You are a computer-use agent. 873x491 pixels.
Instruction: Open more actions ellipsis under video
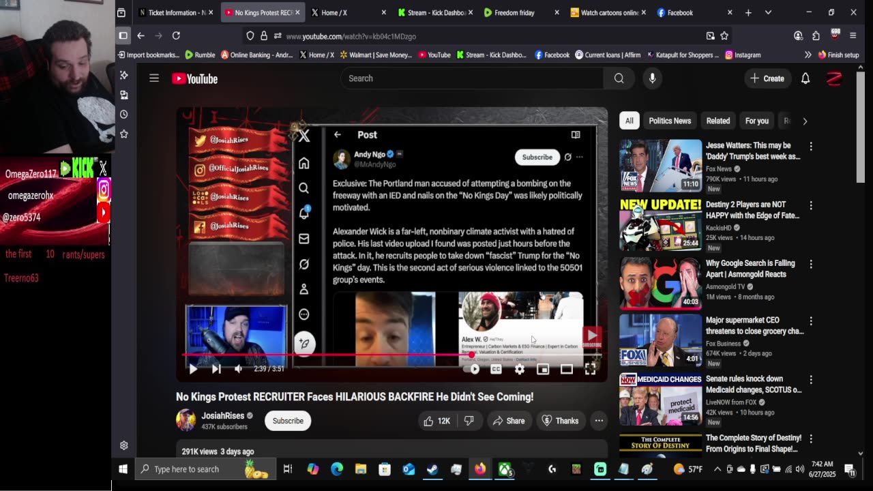[599, 421]
